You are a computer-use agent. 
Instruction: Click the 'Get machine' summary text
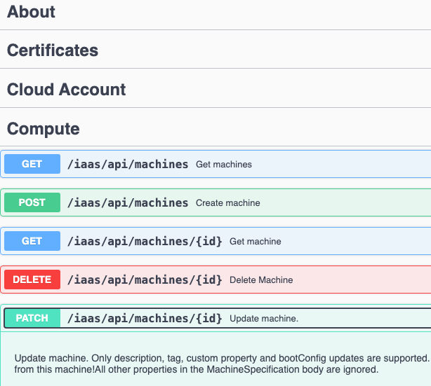255,242
